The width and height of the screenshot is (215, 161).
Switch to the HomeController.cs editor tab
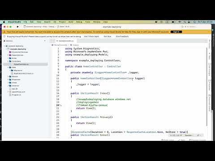(x=66, y=41)
